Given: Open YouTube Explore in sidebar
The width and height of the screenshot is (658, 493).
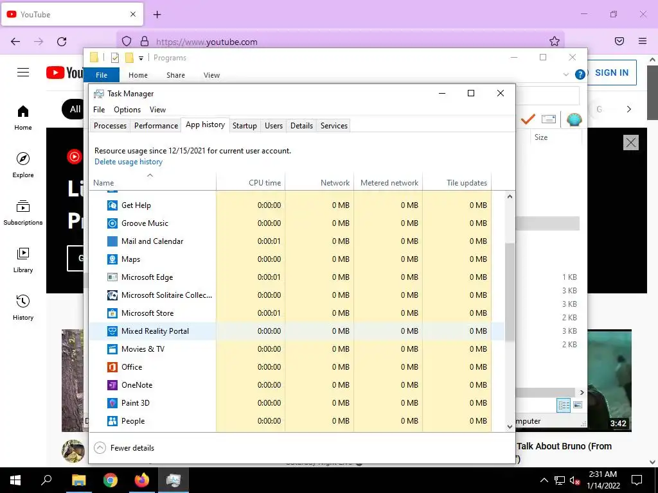Looking at the screenshot, I should 23,165.
